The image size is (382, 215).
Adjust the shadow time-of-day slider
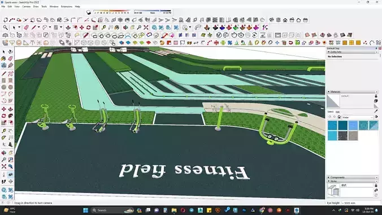(x=153, y=12)
